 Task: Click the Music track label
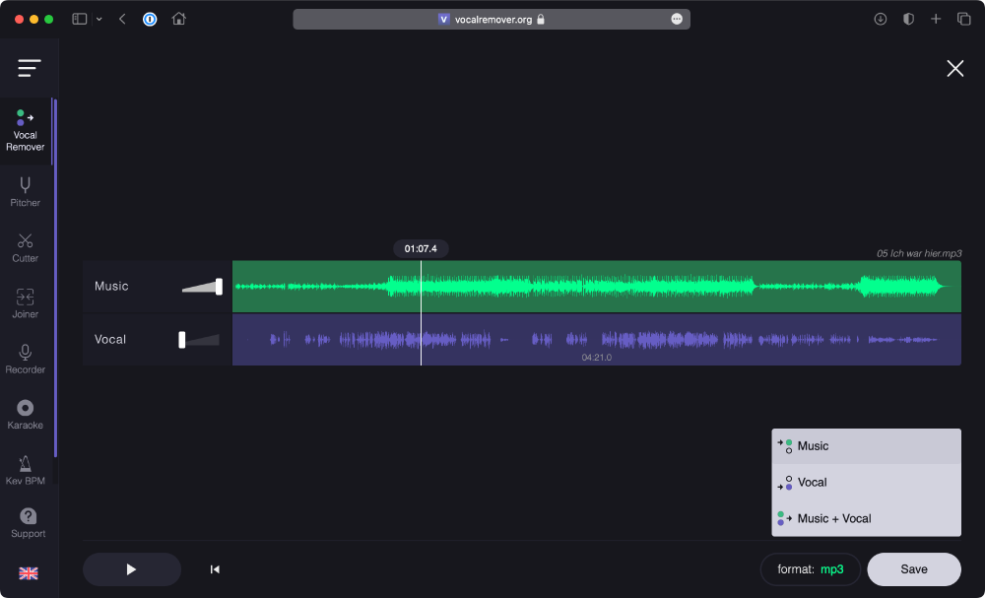tap(111, 287)
